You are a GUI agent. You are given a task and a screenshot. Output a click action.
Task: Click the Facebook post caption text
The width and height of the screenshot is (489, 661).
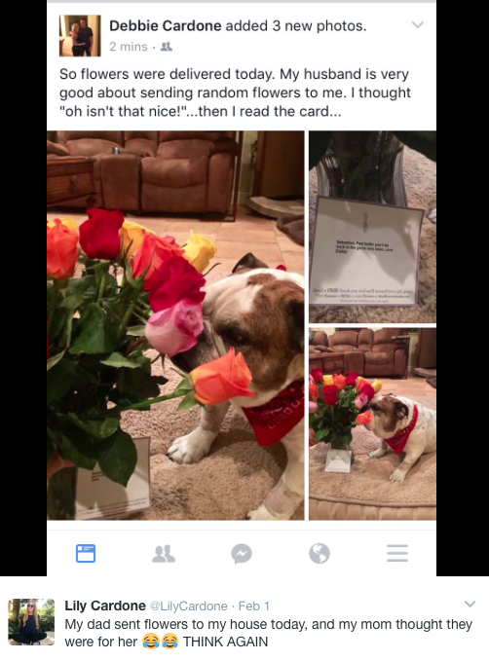[235, 92]
